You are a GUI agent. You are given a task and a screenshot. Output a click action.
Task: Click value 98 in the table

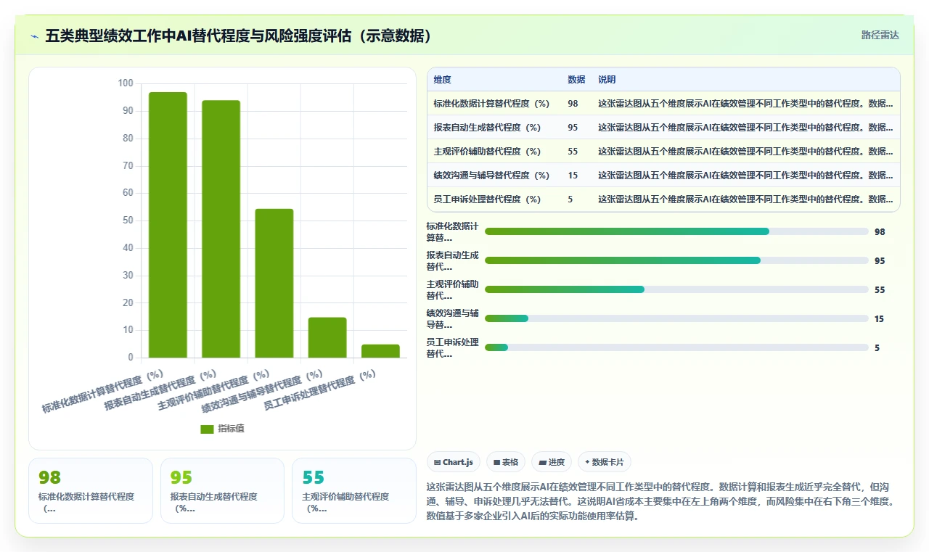(573, 104)
